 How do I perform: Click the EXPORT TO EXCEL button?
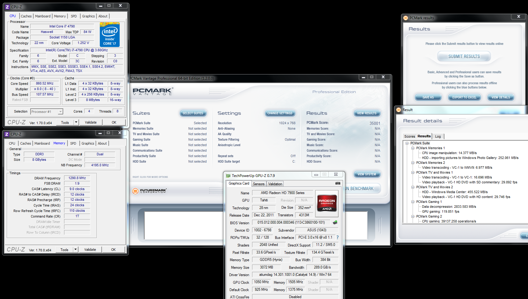pyautogui.click(x=464, y=97)
